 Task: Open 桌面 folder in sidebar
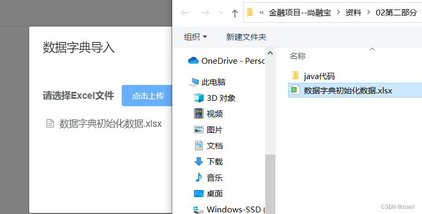(215, 194)
